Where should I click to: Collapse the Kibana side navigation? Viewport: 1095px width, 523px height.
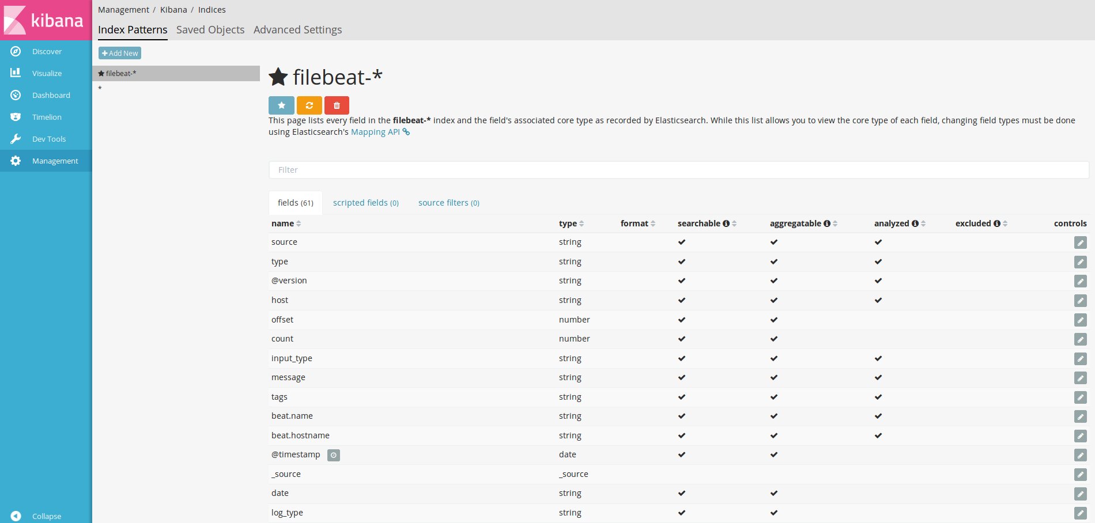[x=46, y=516]
